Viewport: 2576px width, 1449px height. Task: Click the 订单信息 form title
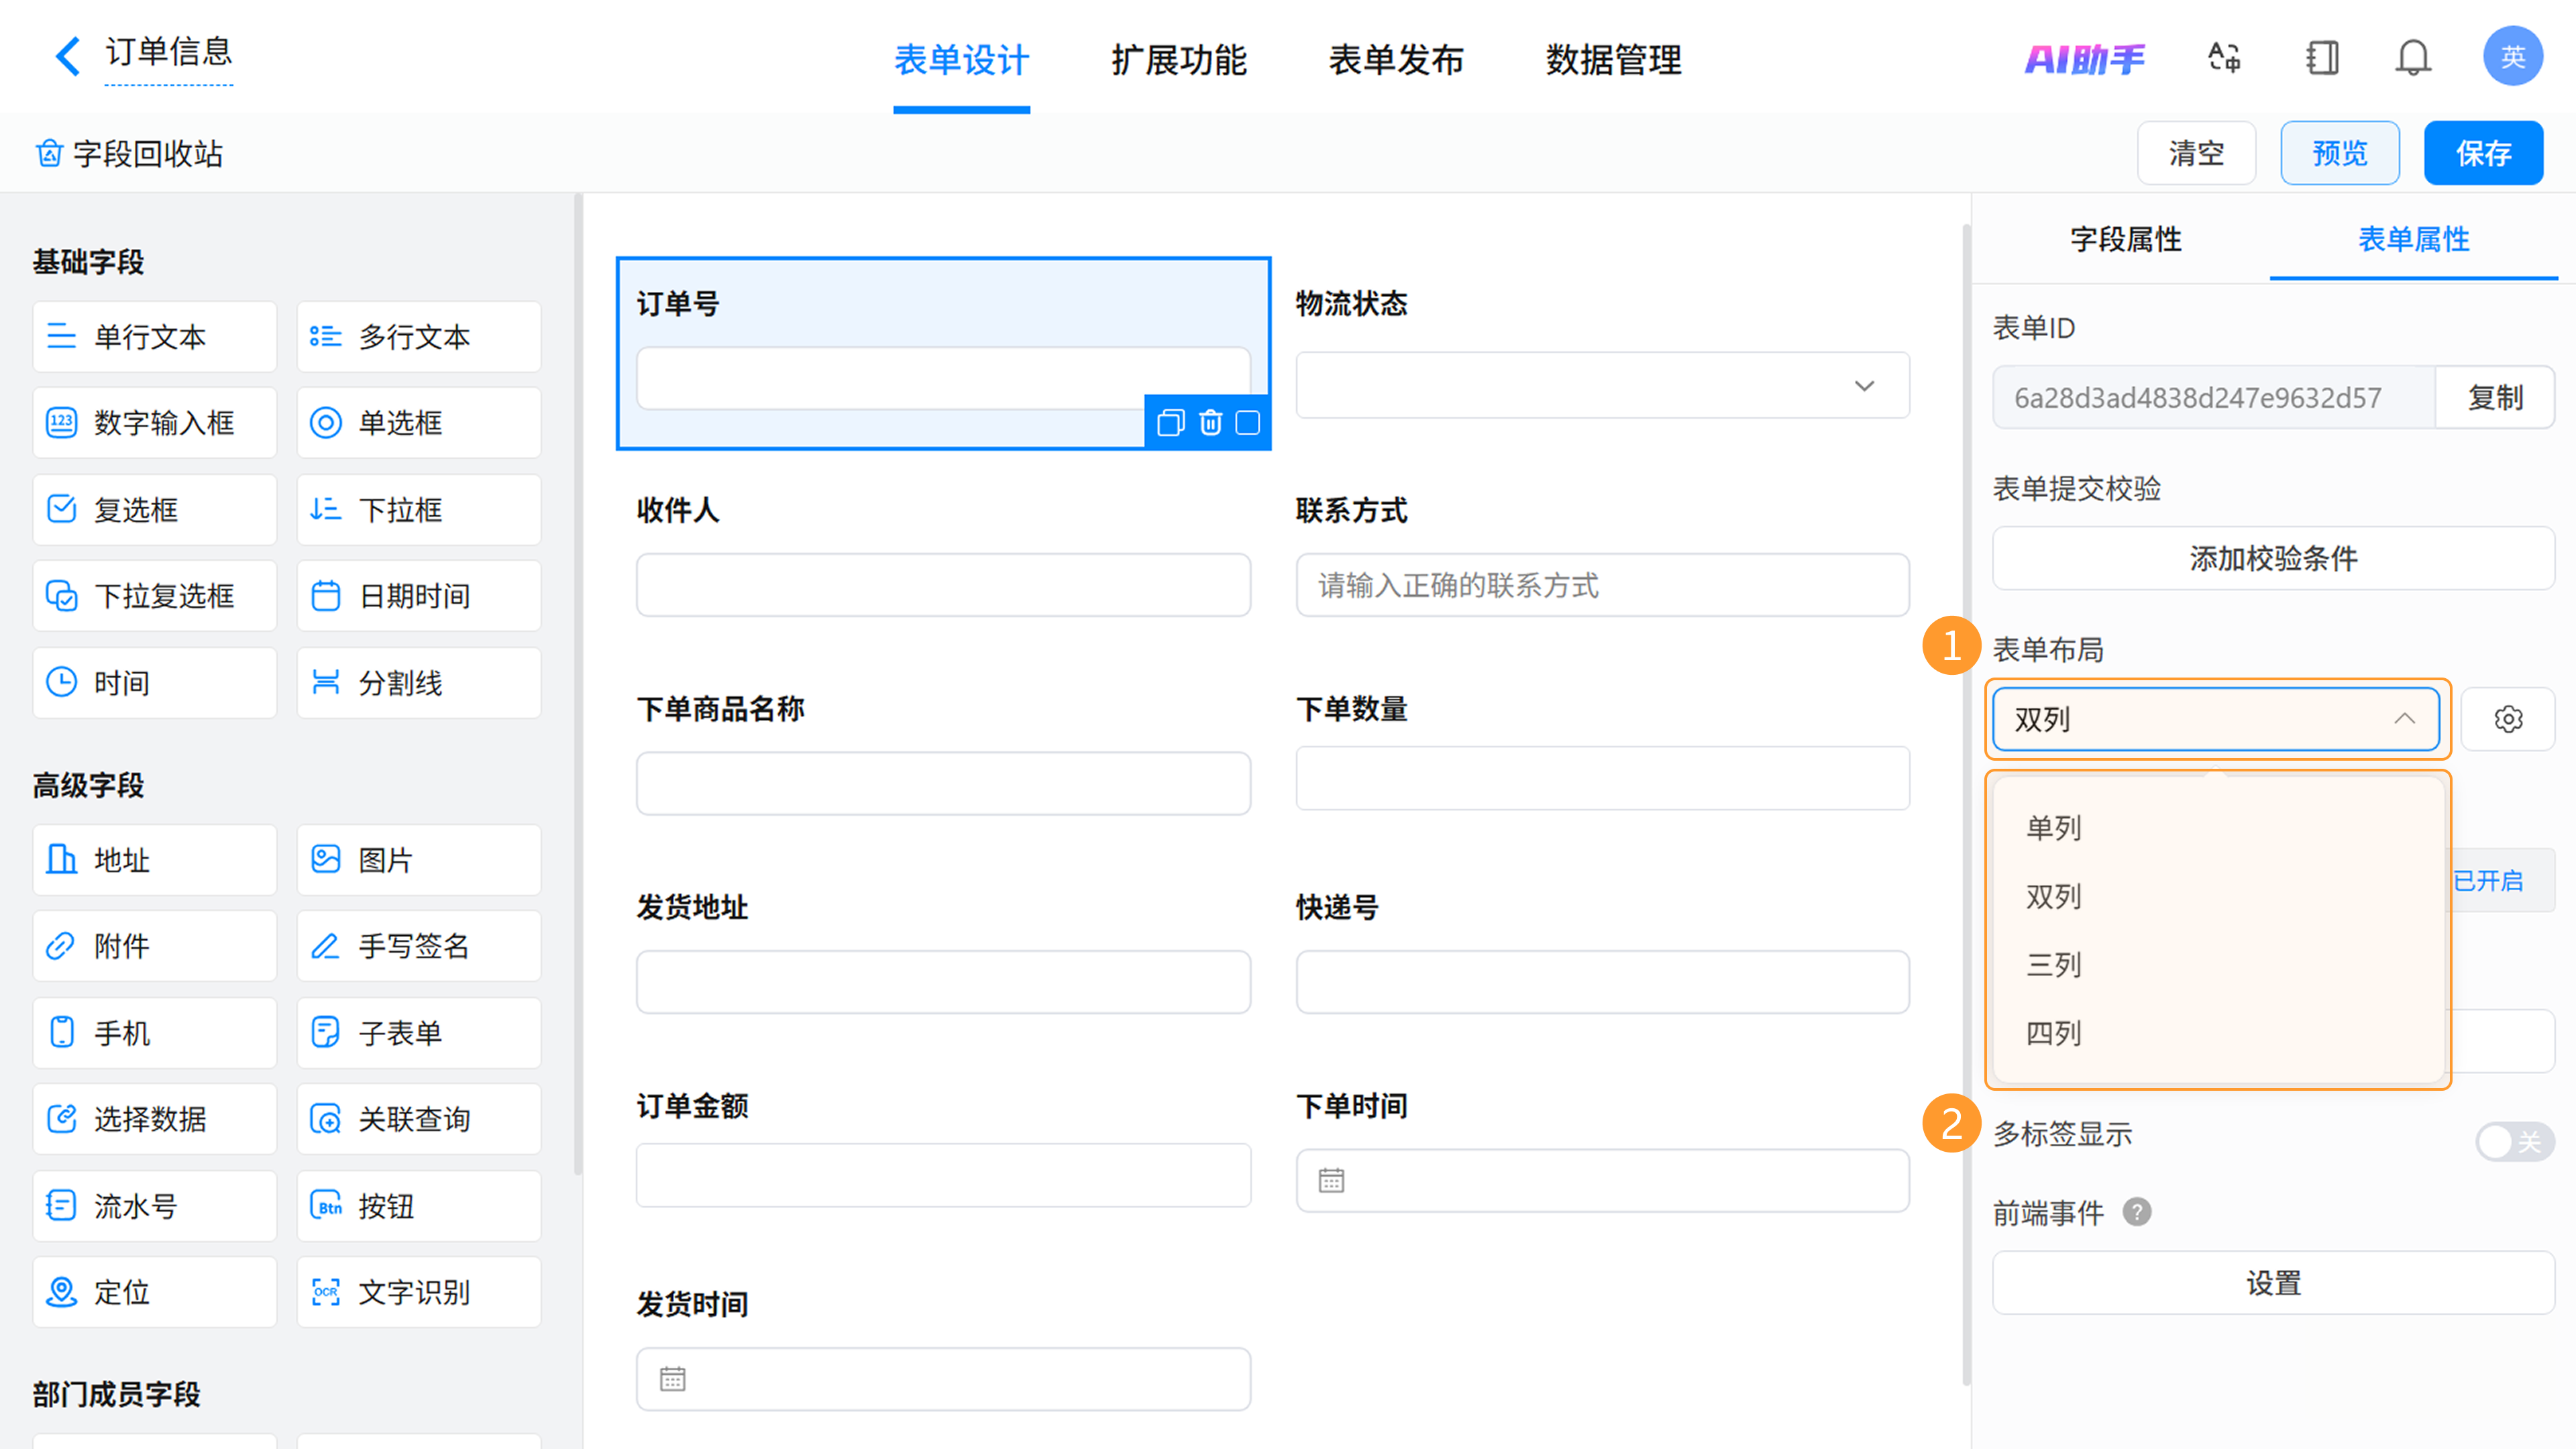169,52
